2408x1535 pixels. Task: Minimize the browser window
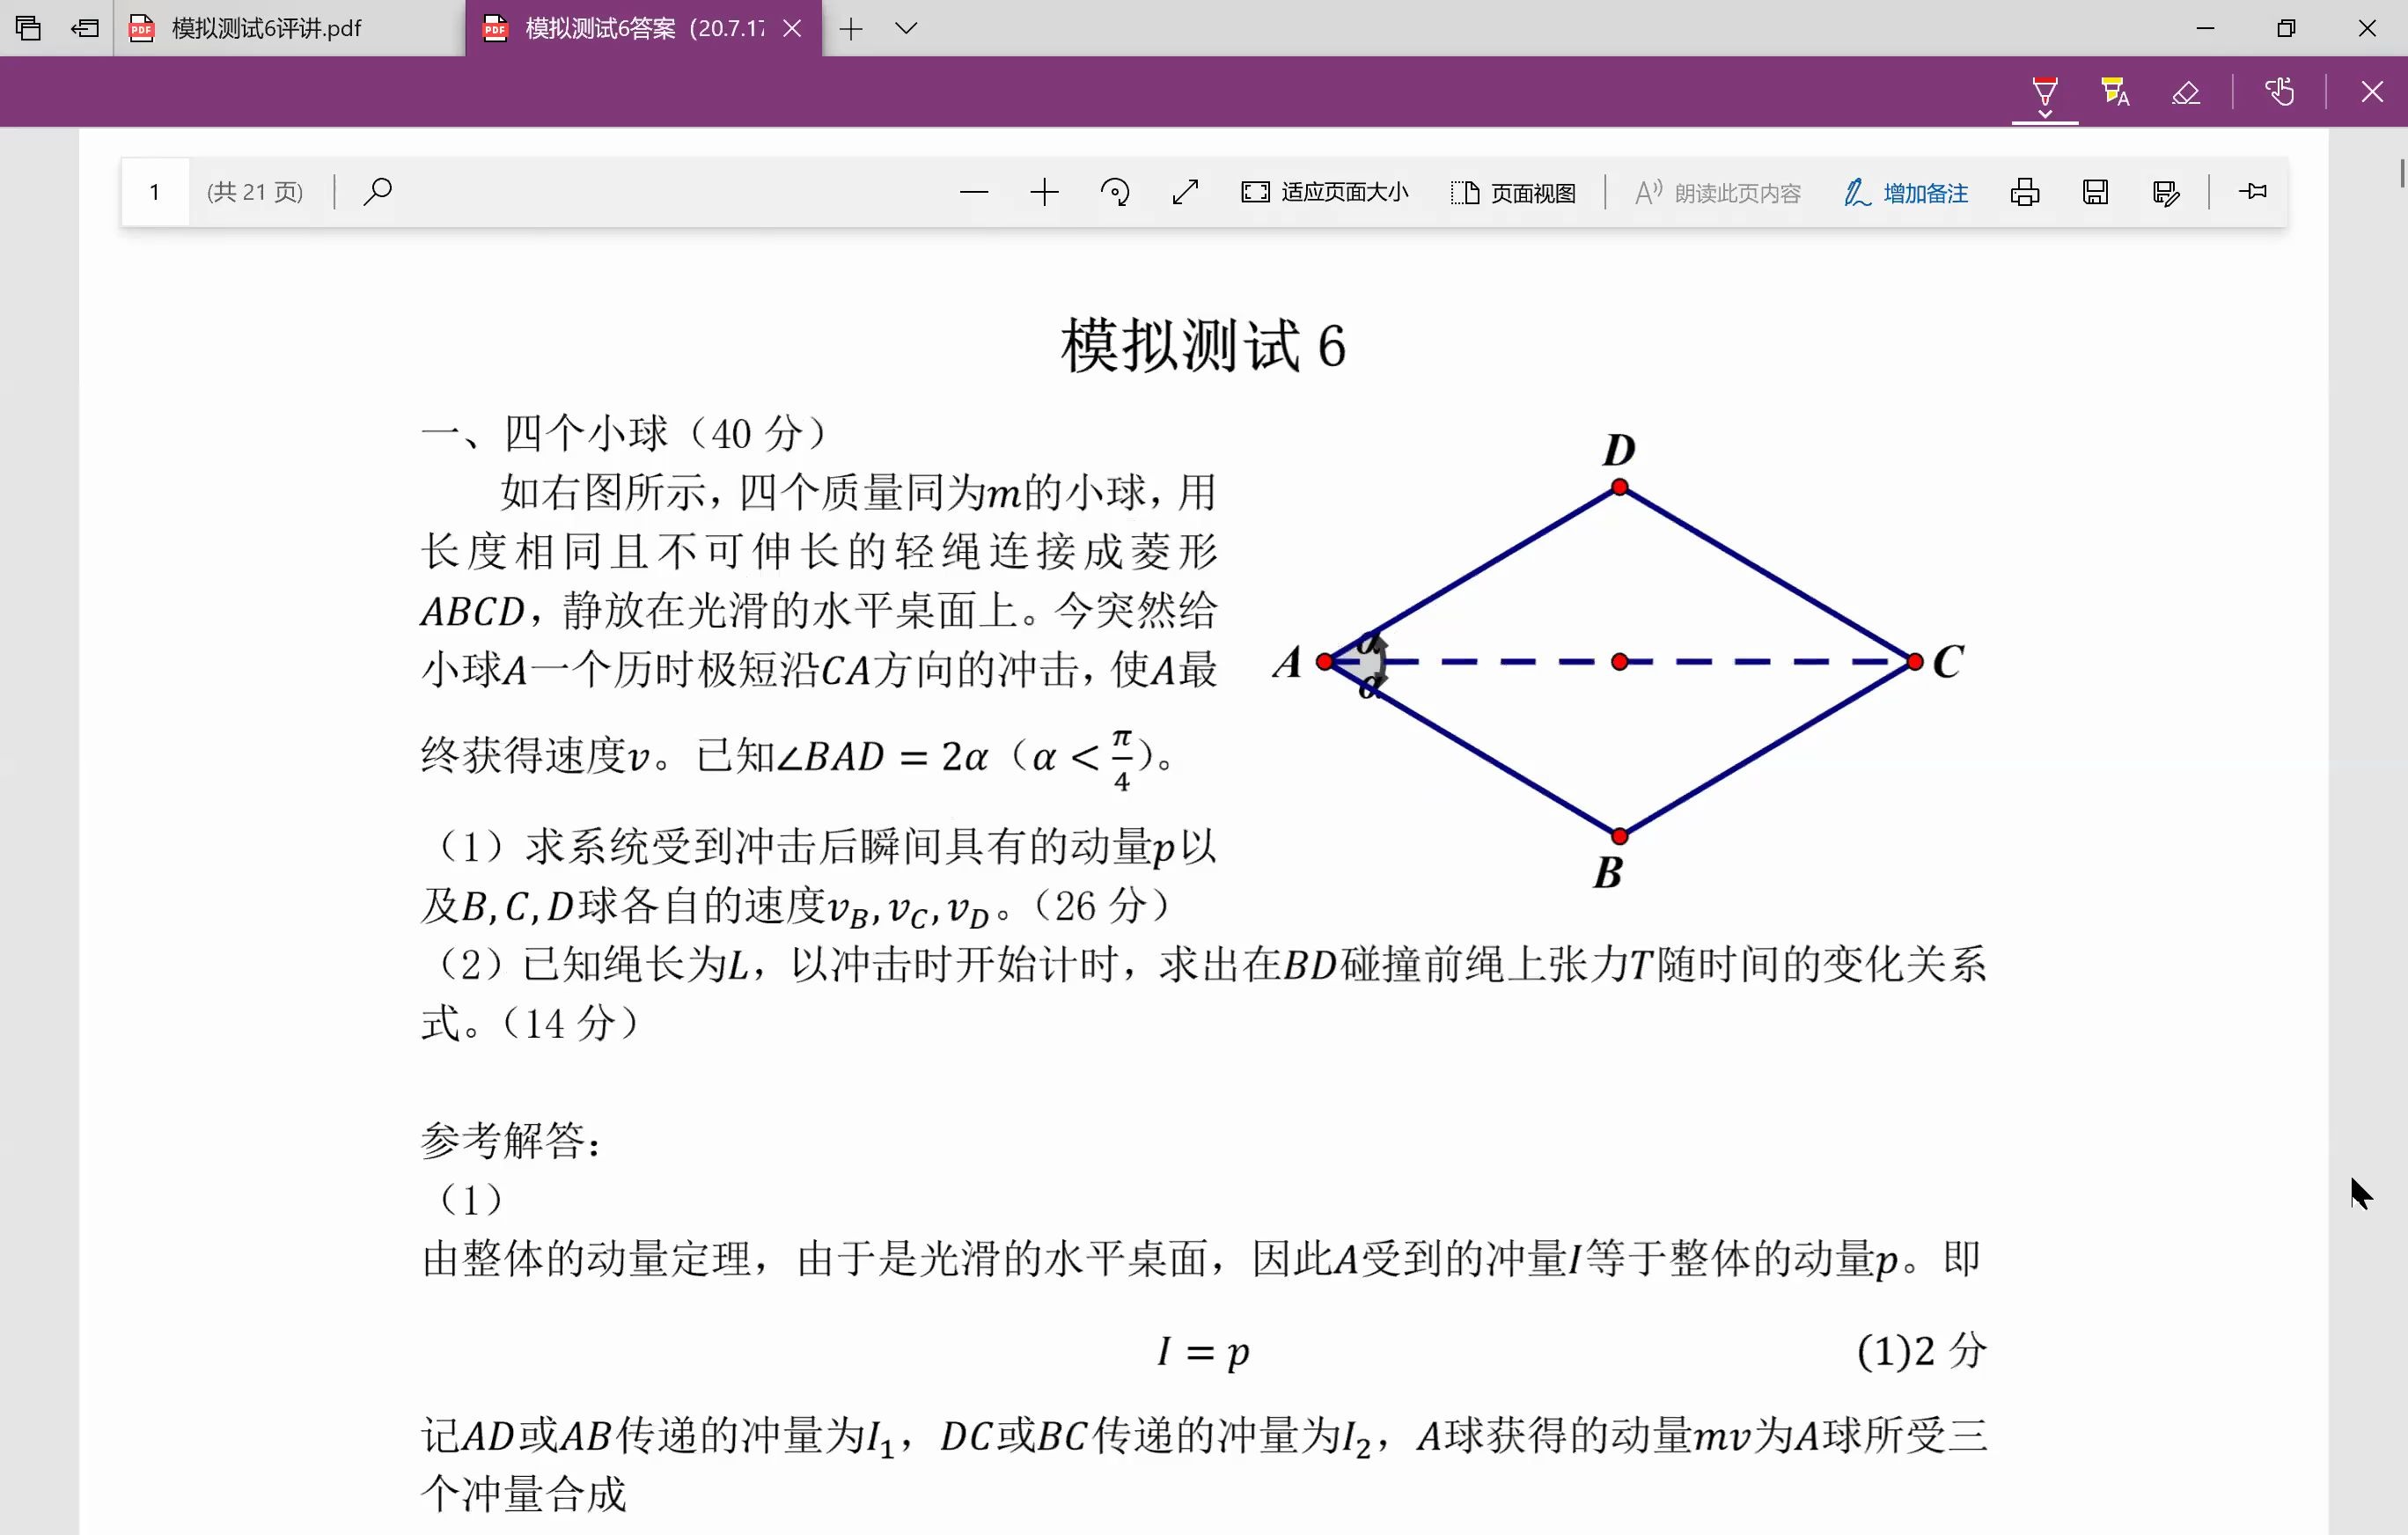pos(2205,28)
